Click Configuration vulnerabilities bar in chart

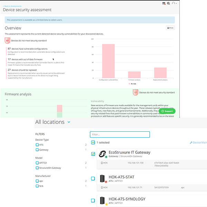click(x=108, y=61)
